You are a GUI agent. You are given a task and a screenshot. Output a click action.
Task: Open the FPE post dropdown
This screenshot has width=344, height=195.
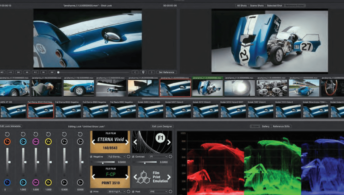[x=158, y=192]
